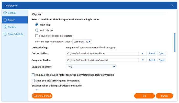Select the Main Title radio button
The width and height of the screenshot is (179, 103).
[x=37, y=25]
